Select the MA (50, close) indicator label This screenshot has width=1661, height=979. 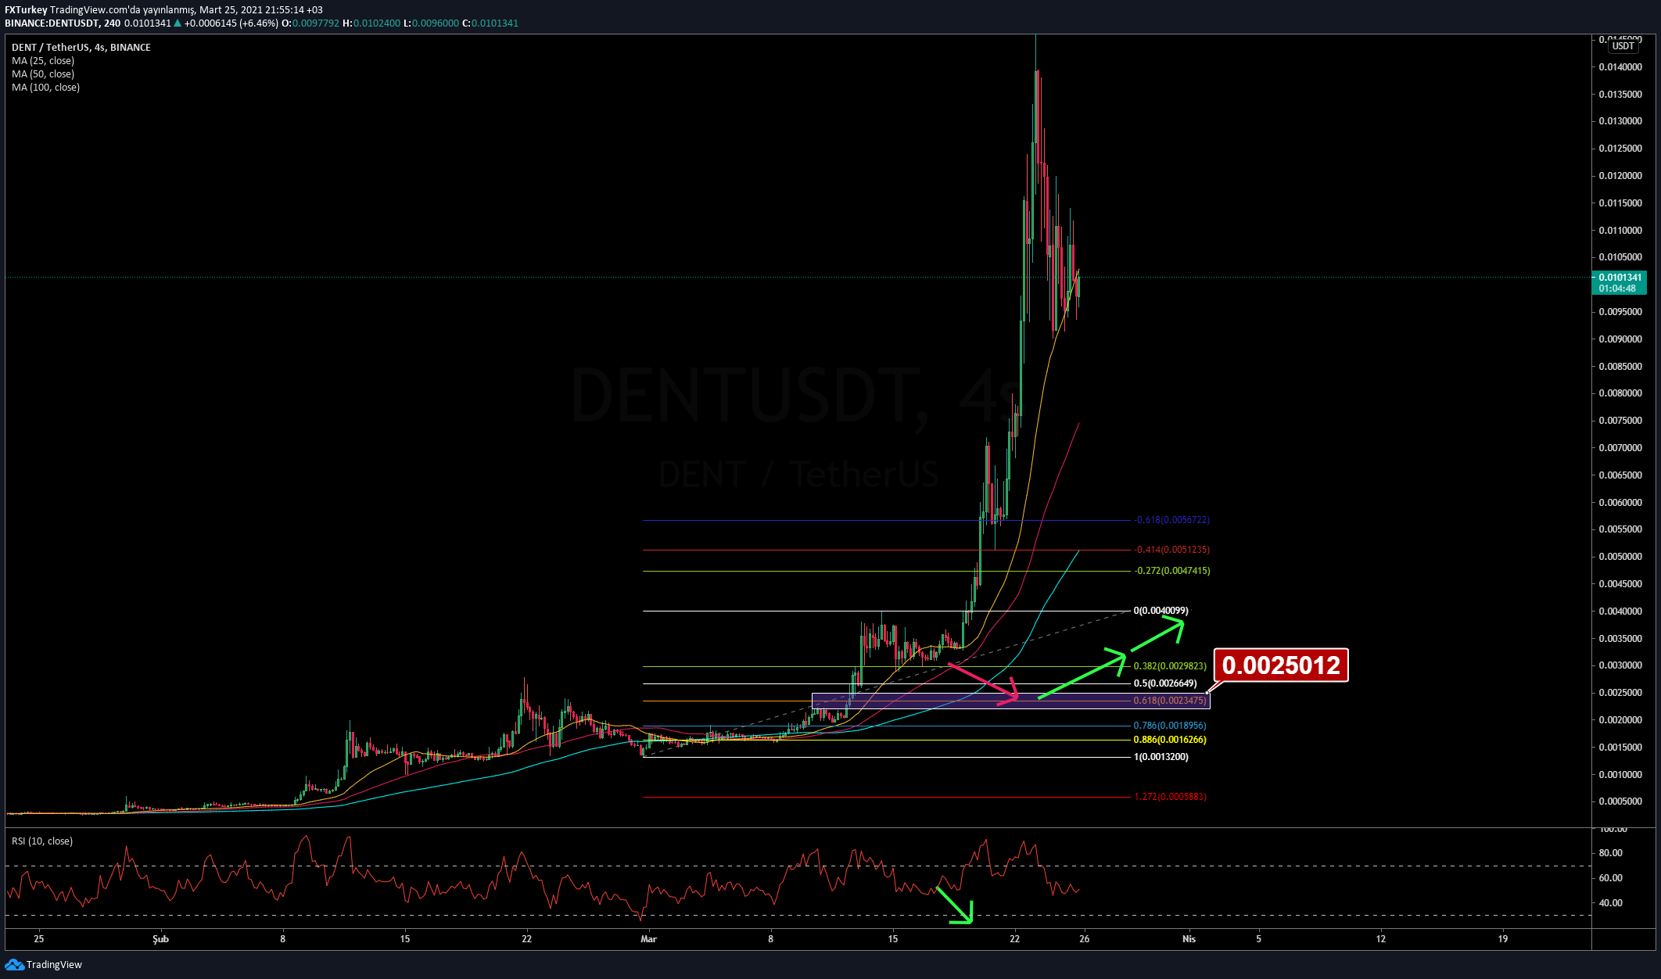pos(43,74)
